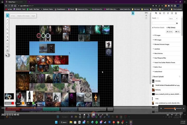Screen dimensions: 187x125
Task: Open the page toolbar blue icon
Action: tap(133, 13)
